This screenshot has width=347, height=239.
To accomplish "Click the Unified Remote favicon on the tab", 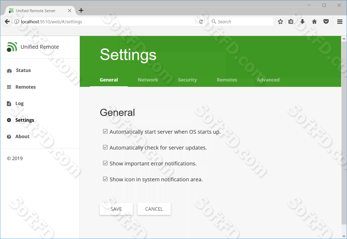I will (11, 11).
